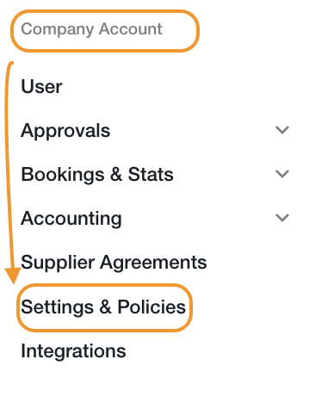
Task: Open the Integrations menu item
Action: pyautogui.click(x=73, y=351)
